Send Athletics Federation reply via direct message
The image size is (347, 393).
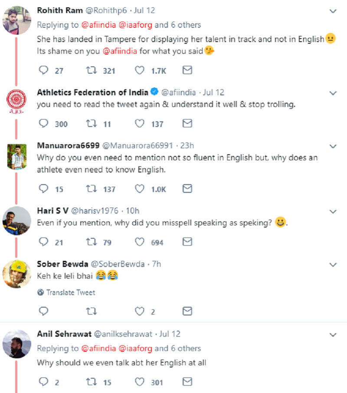point(187,124)
